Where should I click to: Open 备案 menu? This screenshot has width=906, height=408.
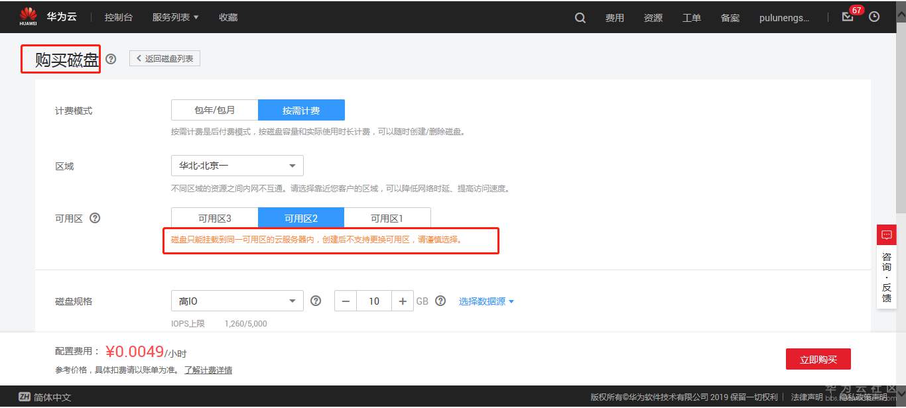[730, 18]
